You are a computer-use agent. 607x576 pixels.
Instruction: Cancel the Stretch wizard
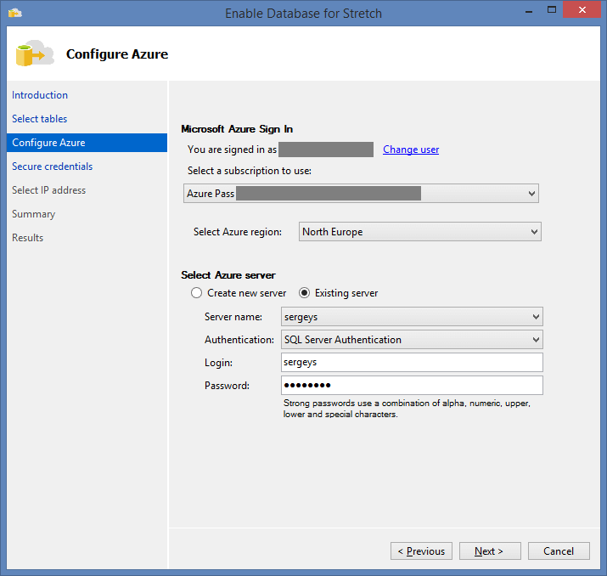tap(559, 551)
